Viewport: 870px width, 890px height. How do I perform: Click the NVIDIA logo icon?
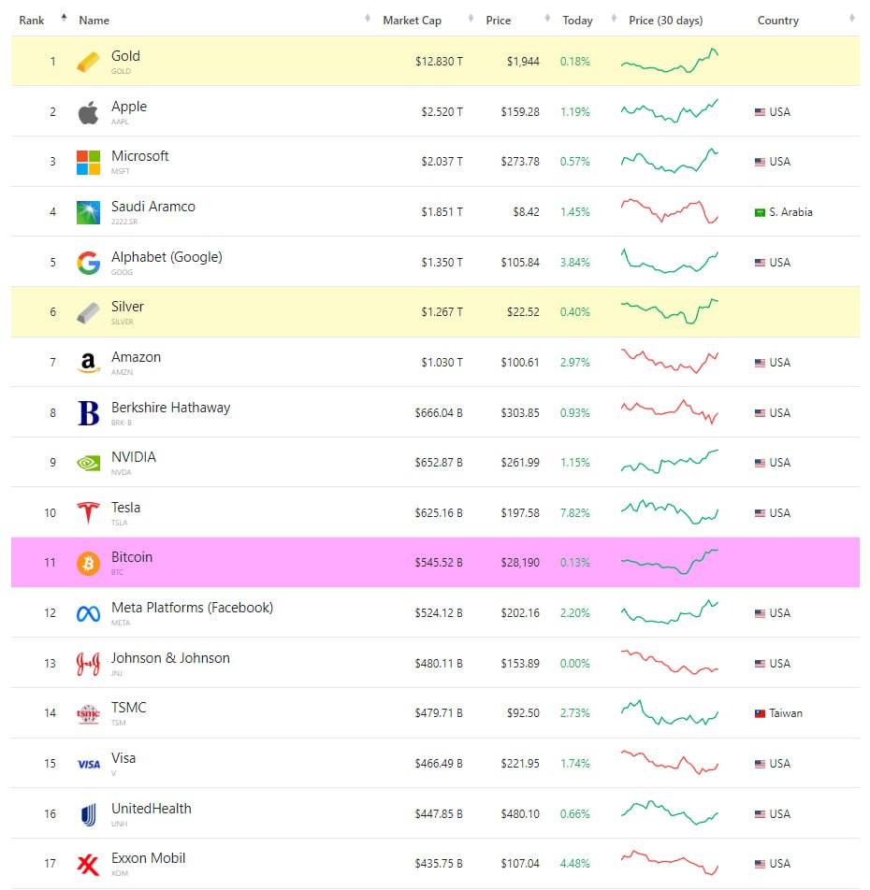[x=88, y=463]
